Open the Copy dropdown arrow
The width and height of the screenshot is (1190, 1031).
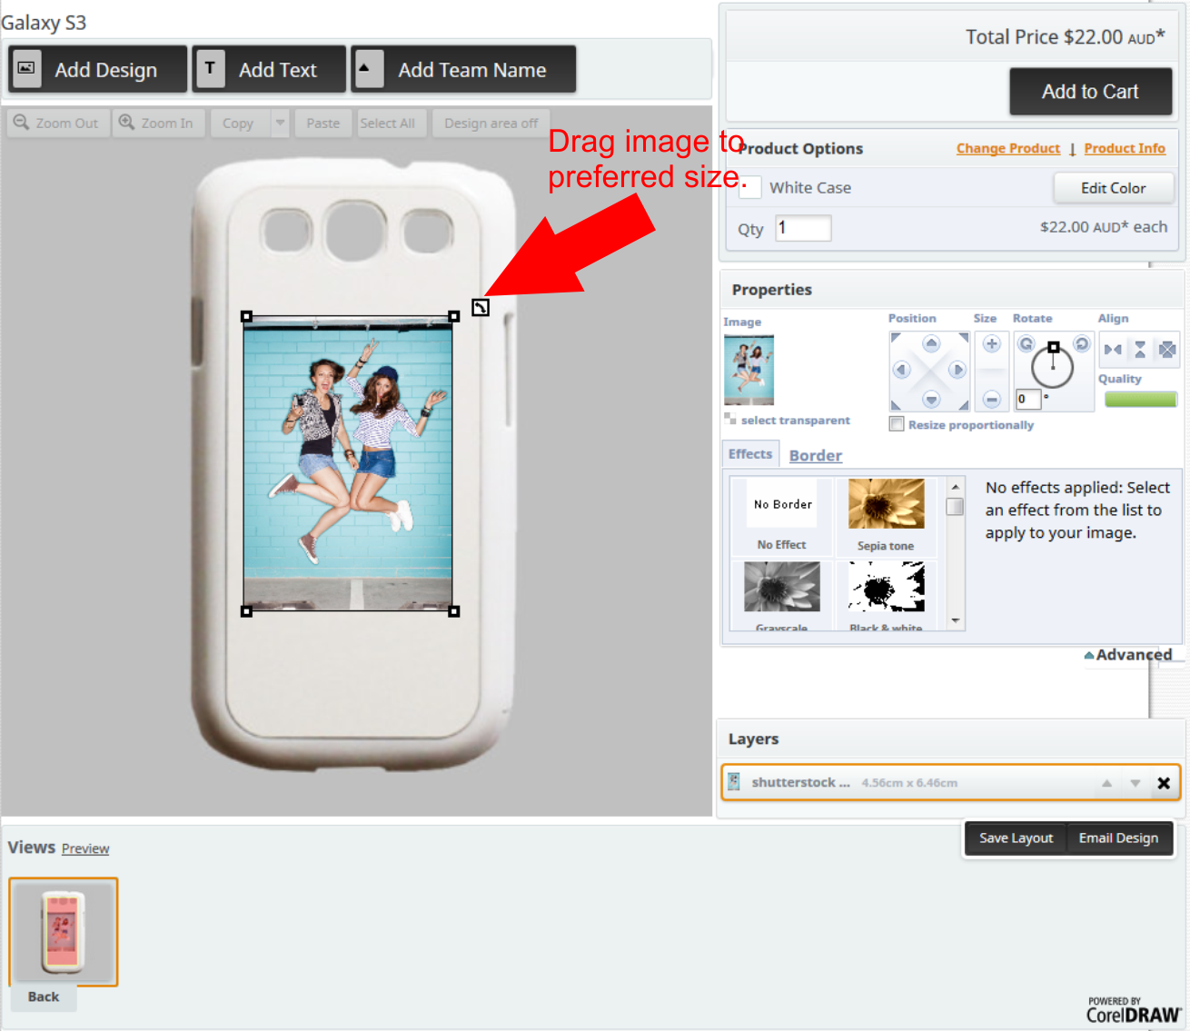tap(280, 124)
